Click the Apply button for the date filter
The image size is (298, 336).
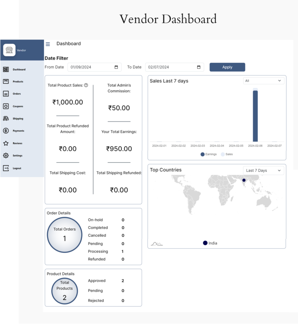coord(227,67)
